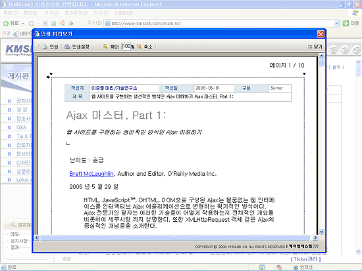Click the left-edge margin handle marker

pyautogui.click(x=48, y=77)
